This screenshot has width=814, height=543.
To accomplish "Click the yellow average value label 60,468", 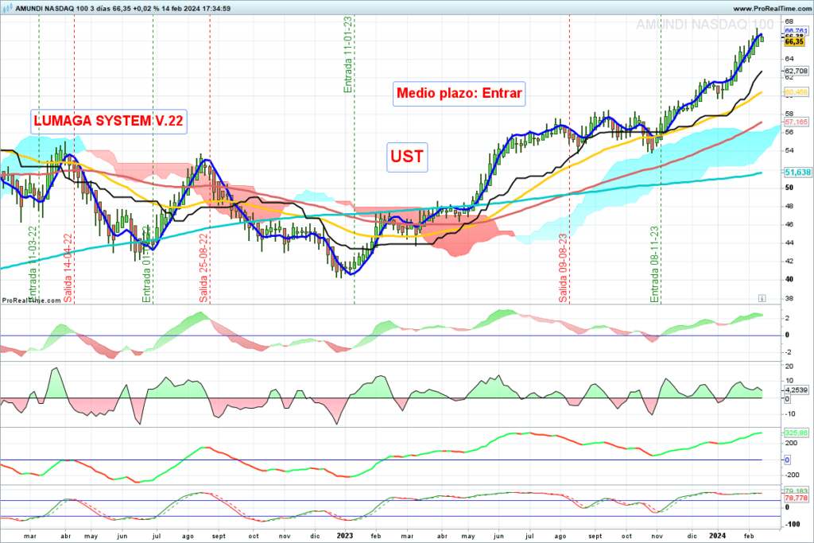I will tap(796, 92).
